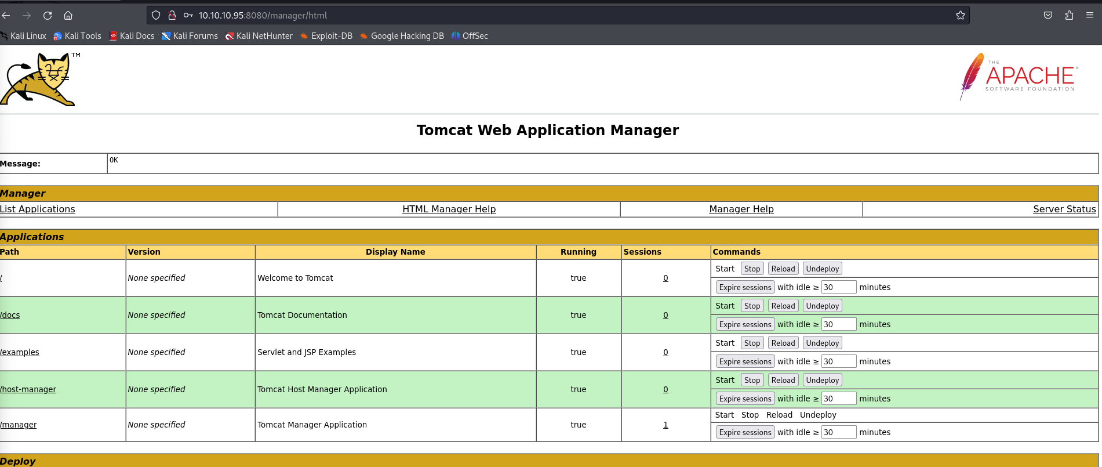This screenshot has width=1102, height=467.
Task: Click idle minutes field for root application
Action: tap(838, 287)
